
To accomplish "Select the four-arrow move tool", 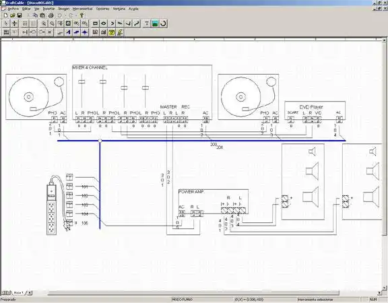I will click(15, 24).
